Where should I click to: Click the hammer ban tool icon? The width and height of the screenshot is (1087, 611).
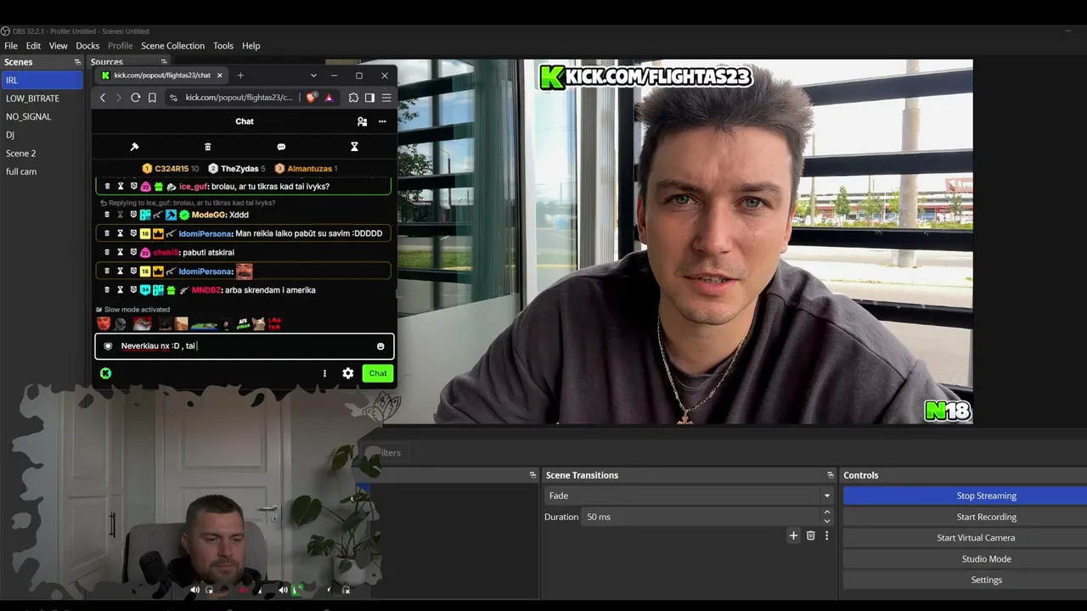[x=134, y=147]
